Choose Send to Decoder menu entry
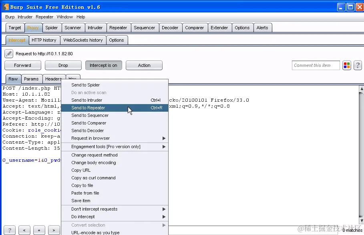364x235 pixels. tap(115, 131)
